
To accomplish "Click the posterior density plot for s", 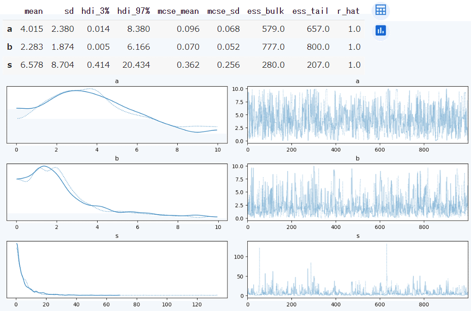I will point(117,270).
